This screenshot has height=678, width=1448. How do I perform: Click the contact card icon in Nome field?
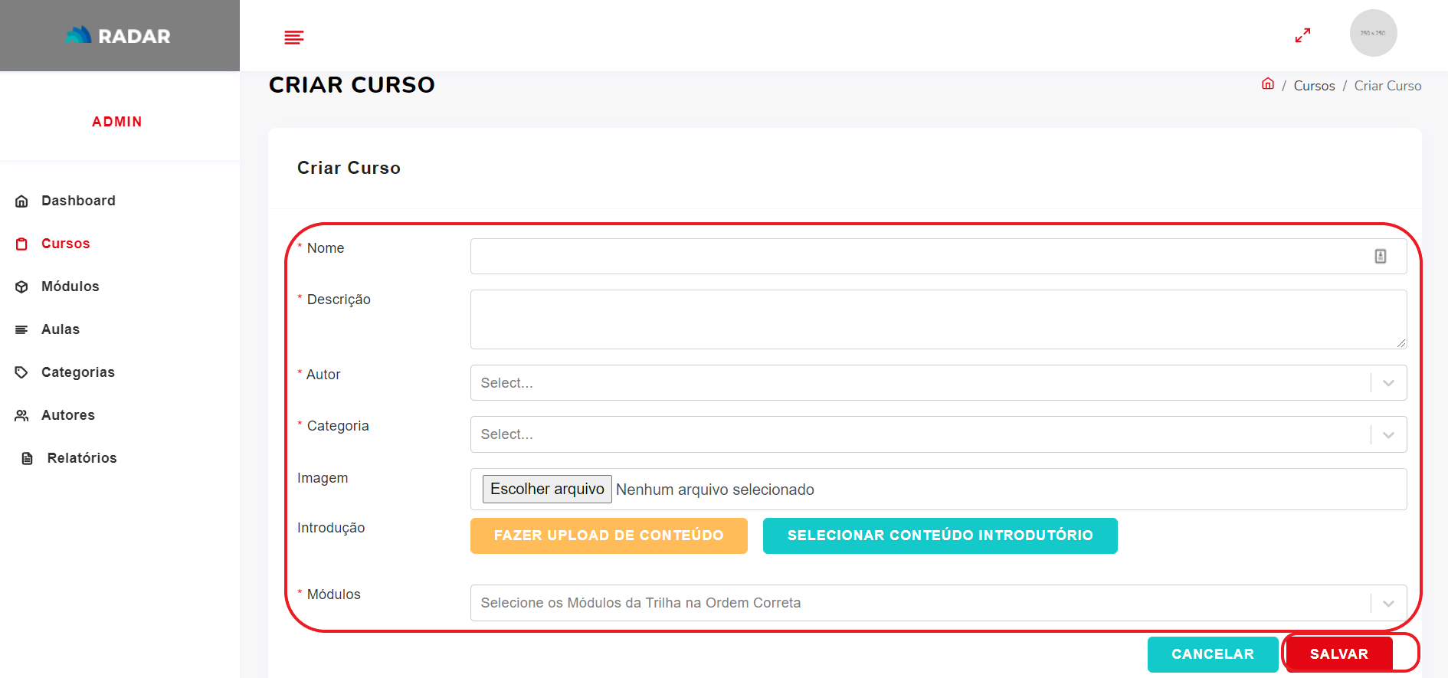pyautogui.click(x=1380, y=257)
